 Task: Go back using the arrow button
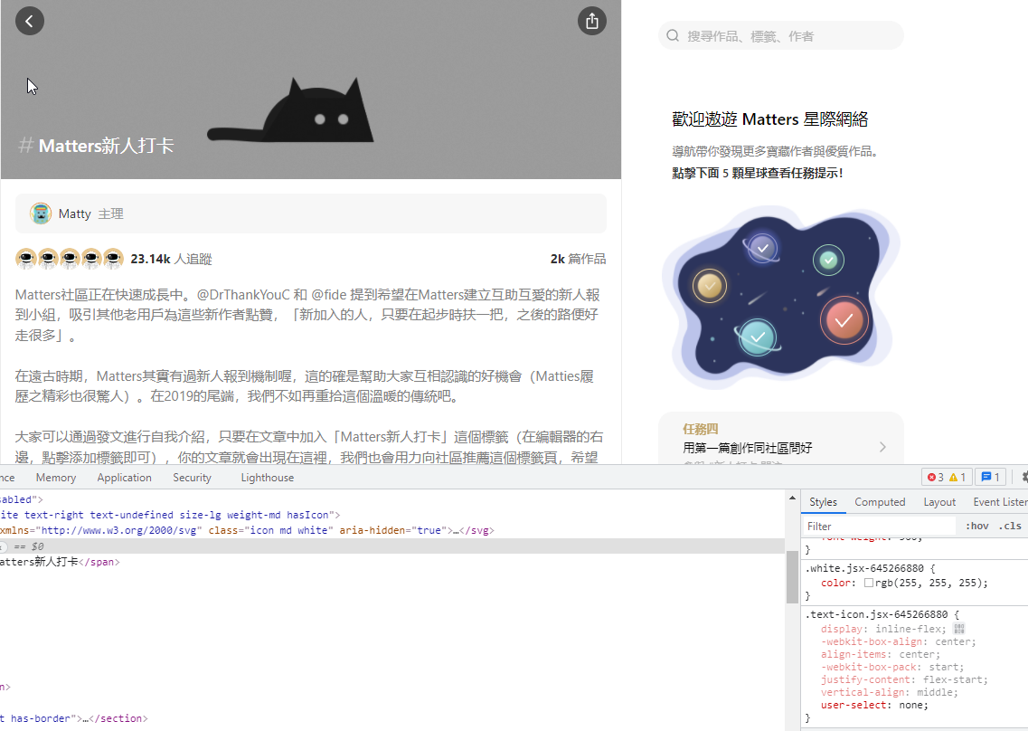coord(30,21)
